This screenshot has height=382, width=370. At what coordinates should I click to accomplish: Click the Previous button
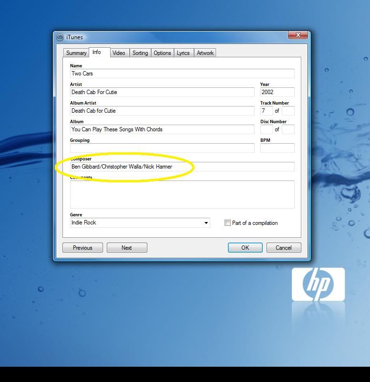(x=82, y=248)
